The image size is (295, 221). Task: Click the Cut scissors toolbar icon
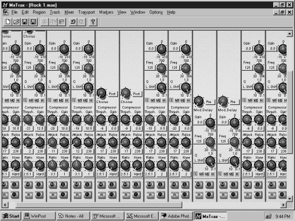point(45,22)
